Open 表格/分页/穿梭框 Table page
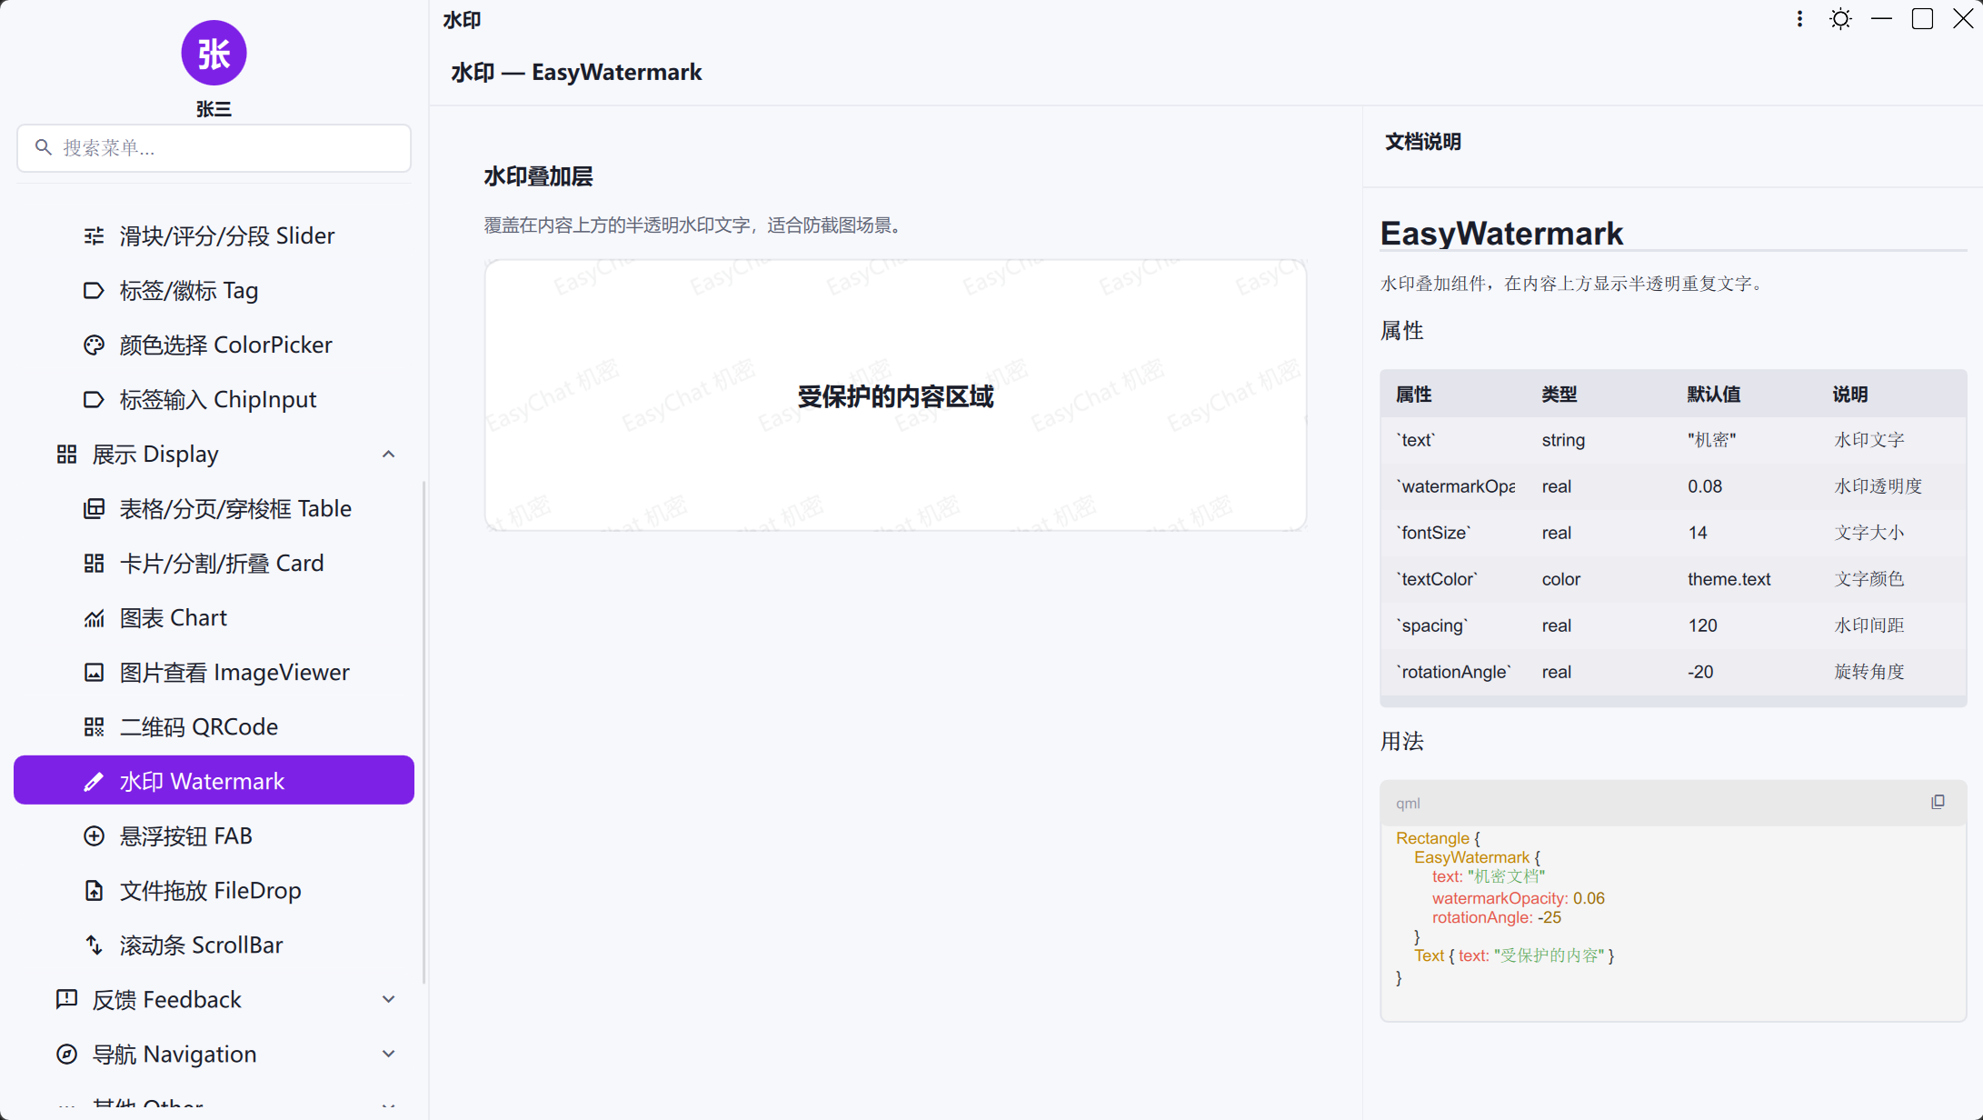 point(214,509)
